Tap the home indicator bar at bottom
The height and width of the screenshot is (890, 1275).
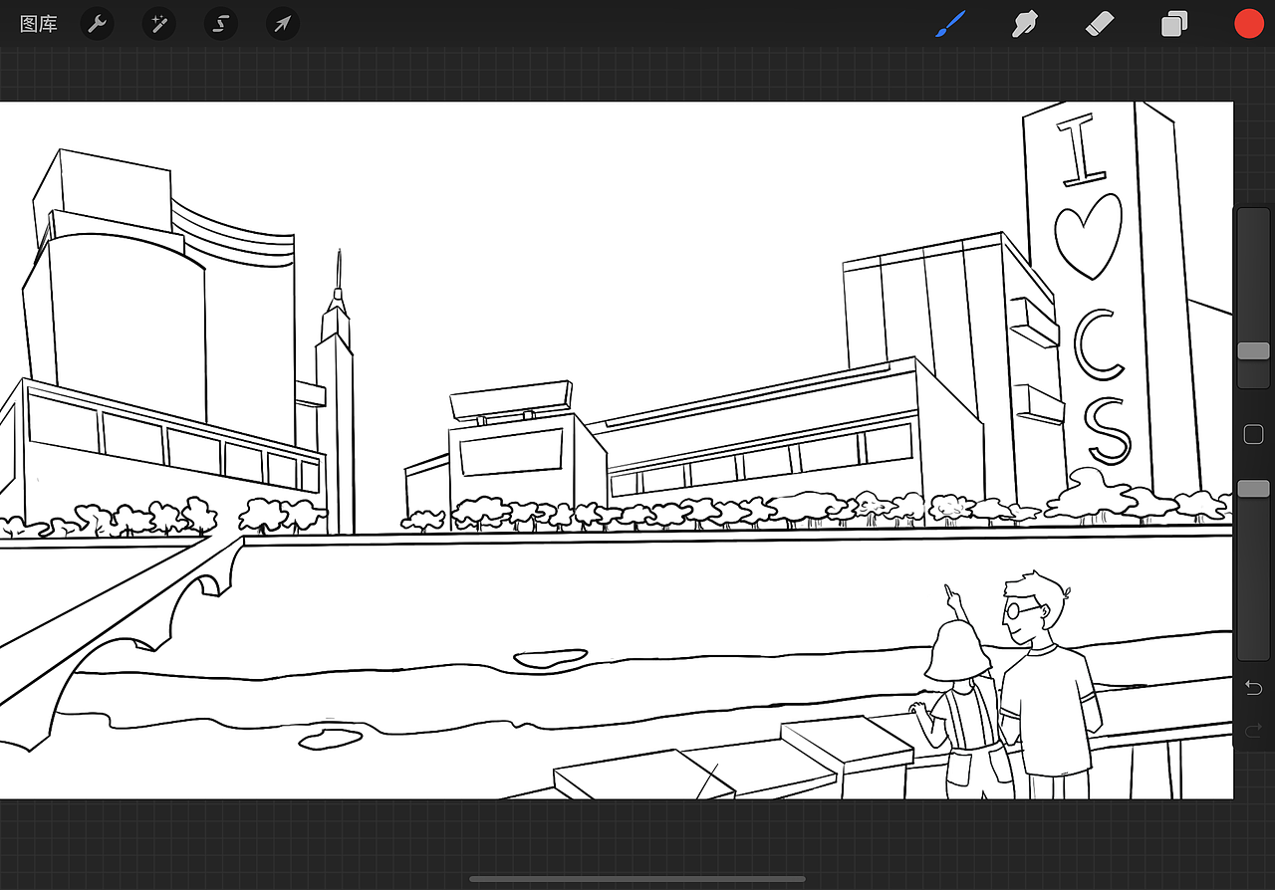[637, 879]
